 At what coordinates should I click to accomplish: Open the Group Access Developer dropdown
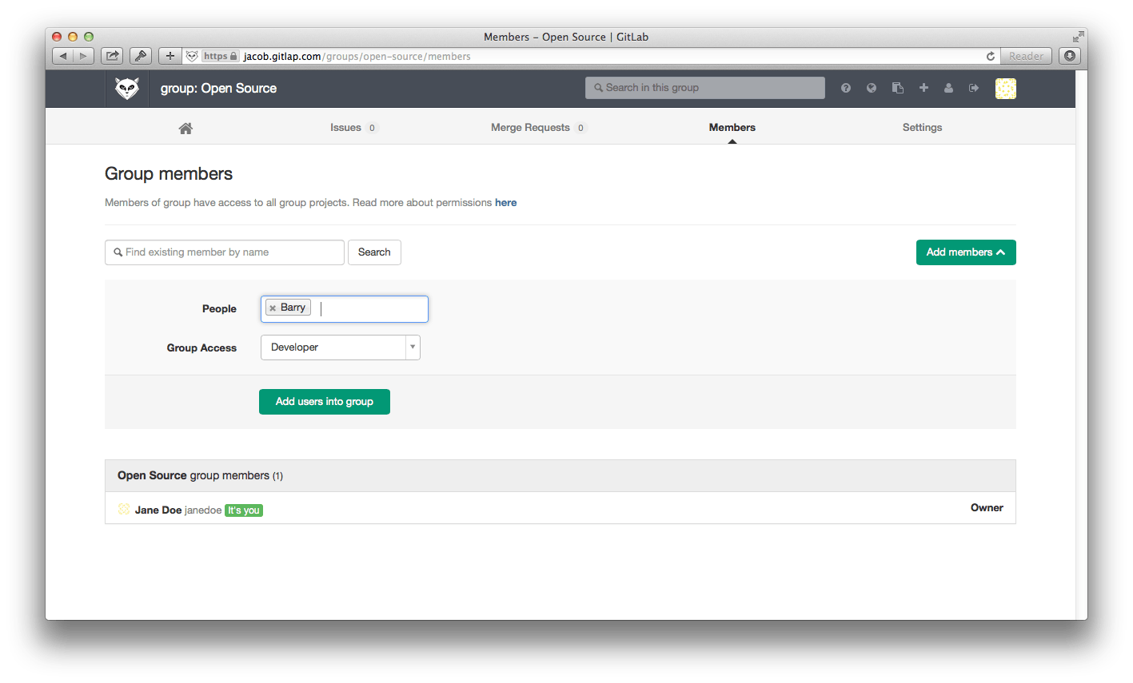click(x=340, y=347)
